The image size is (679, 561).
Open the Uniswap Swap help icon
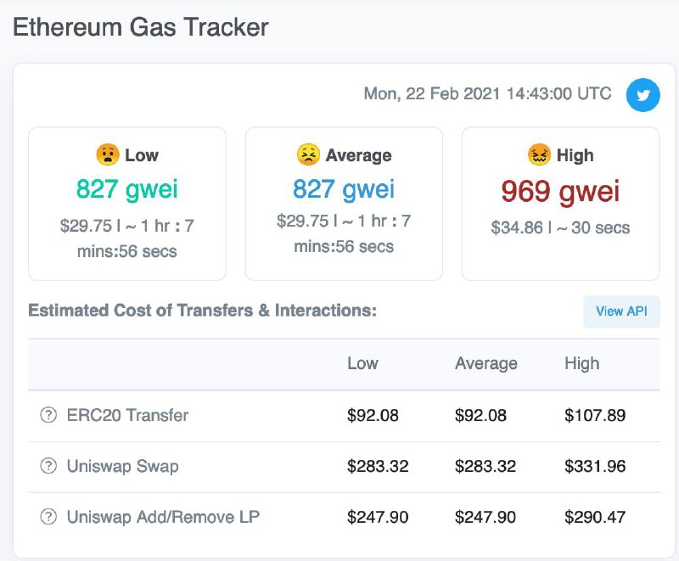(48, 466)
